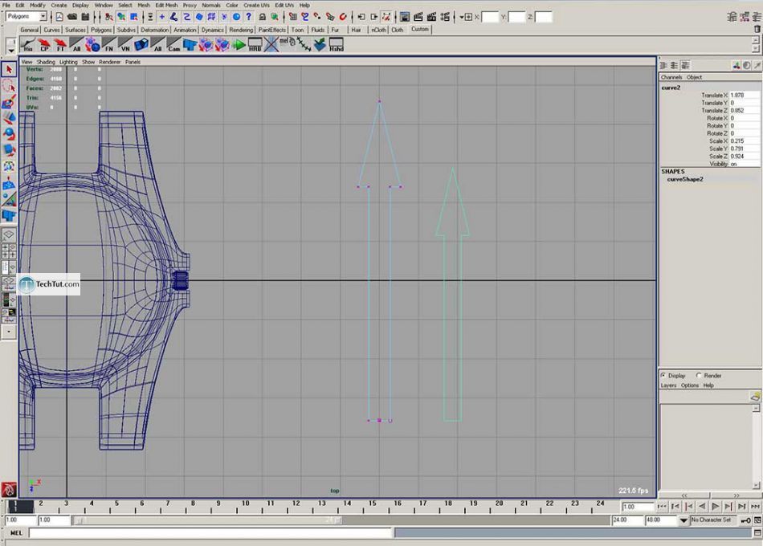Click the play backwards button
The image size is (763, 546).
(x=702, y=507)
